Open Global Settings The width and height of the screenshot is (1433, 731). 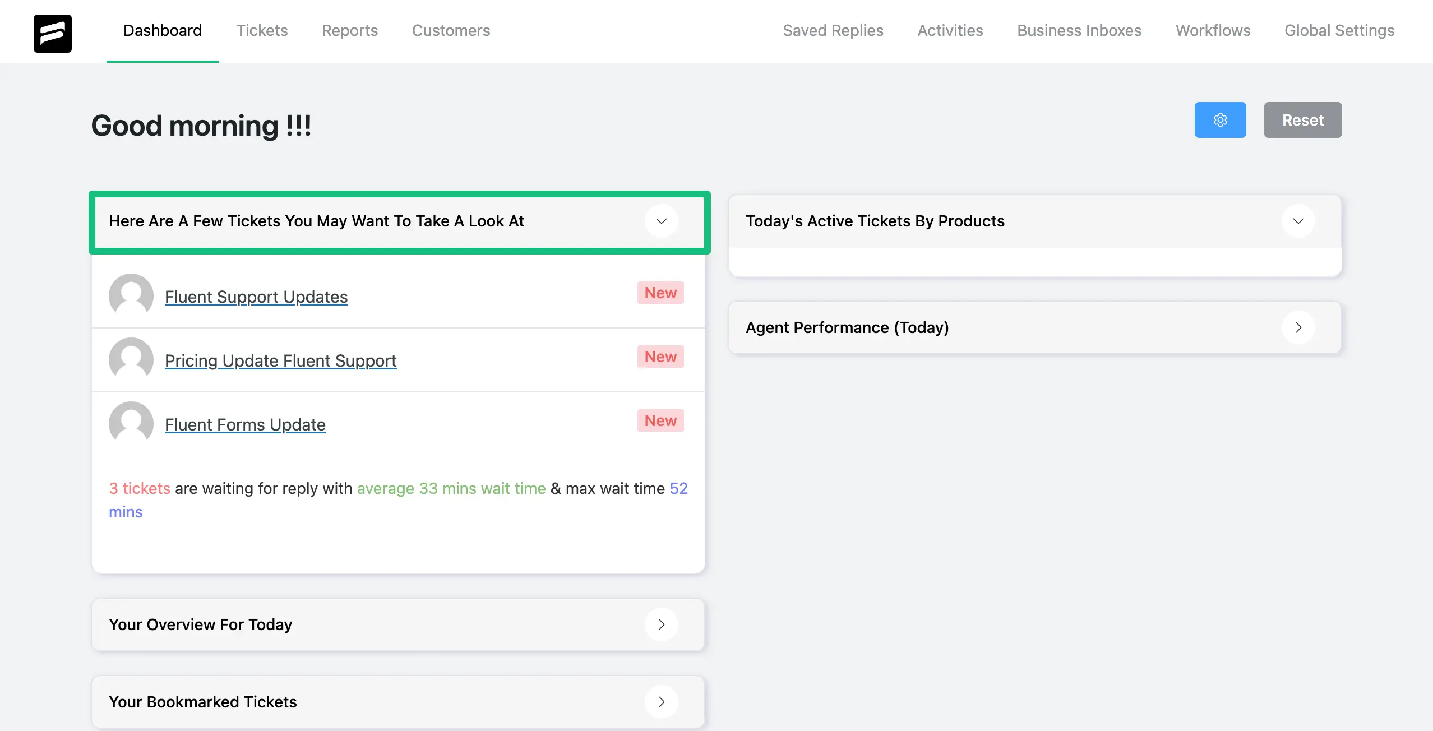pyautogui.click(x=1339, y=30)
